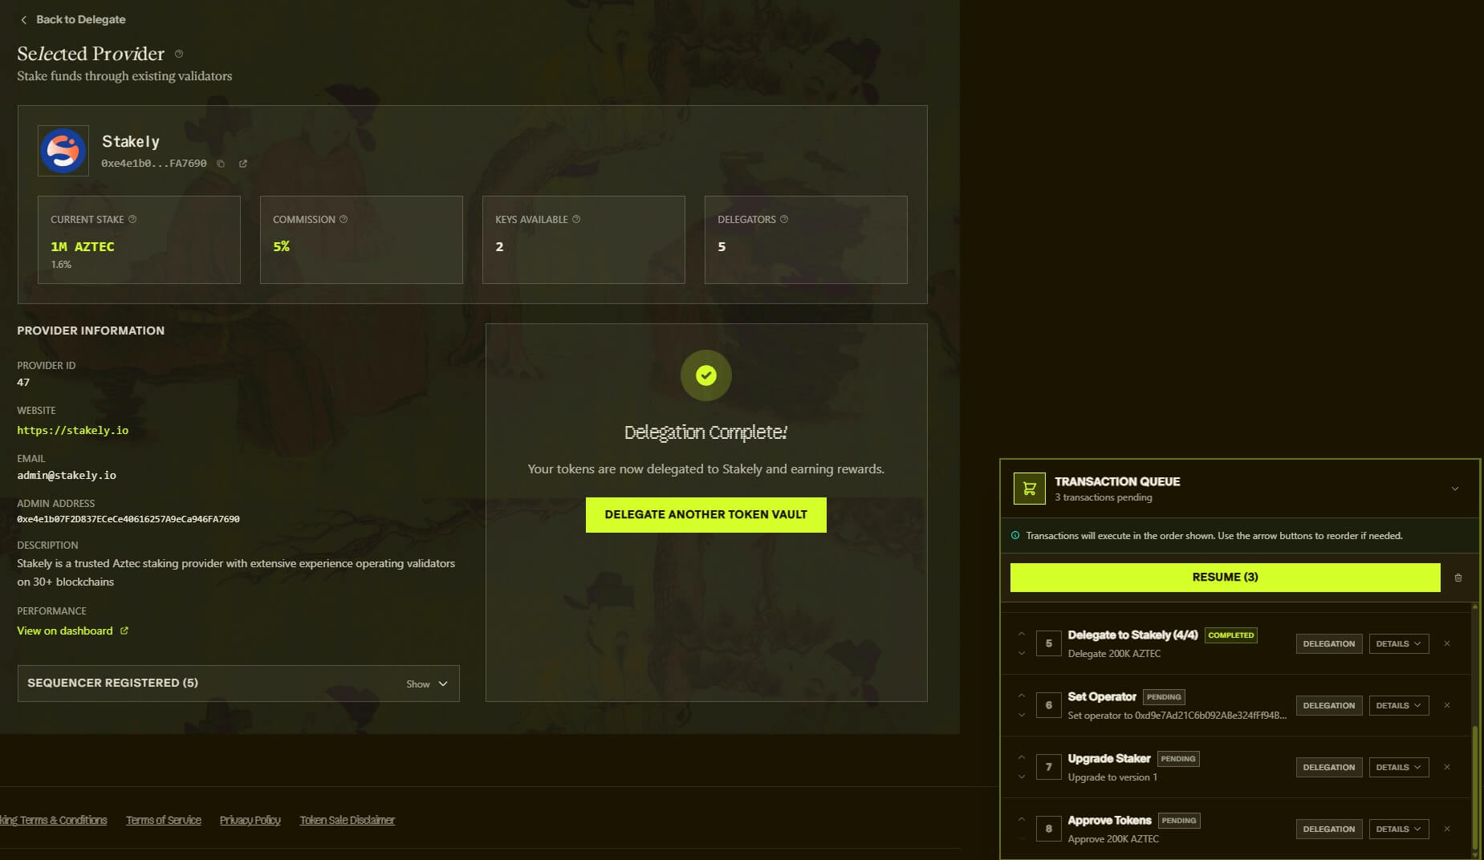Collapse the Transaction Queue panel

click(x=1454, y=488)
